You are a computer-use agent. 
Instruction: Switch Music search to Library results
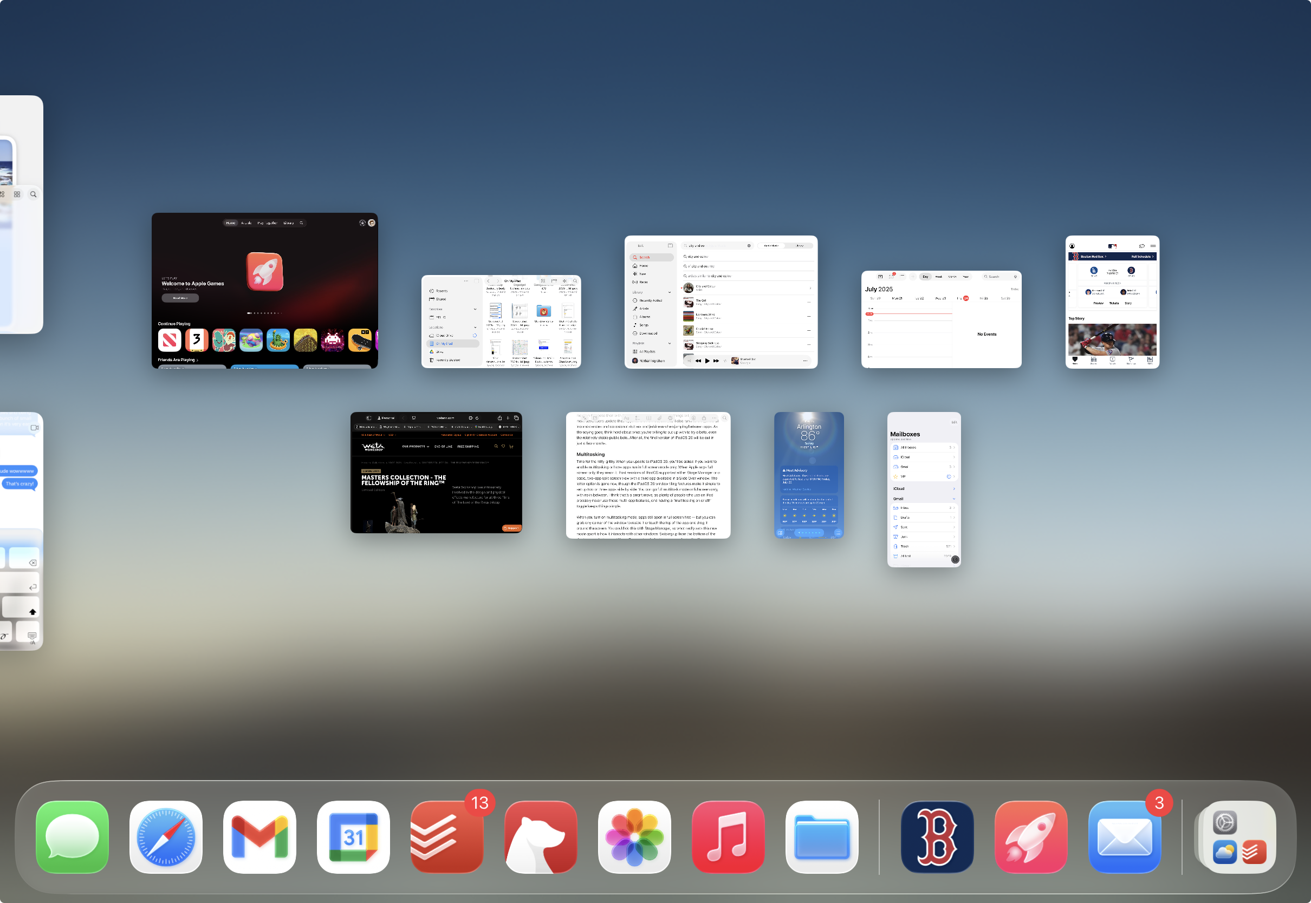[x=800, y=246]
